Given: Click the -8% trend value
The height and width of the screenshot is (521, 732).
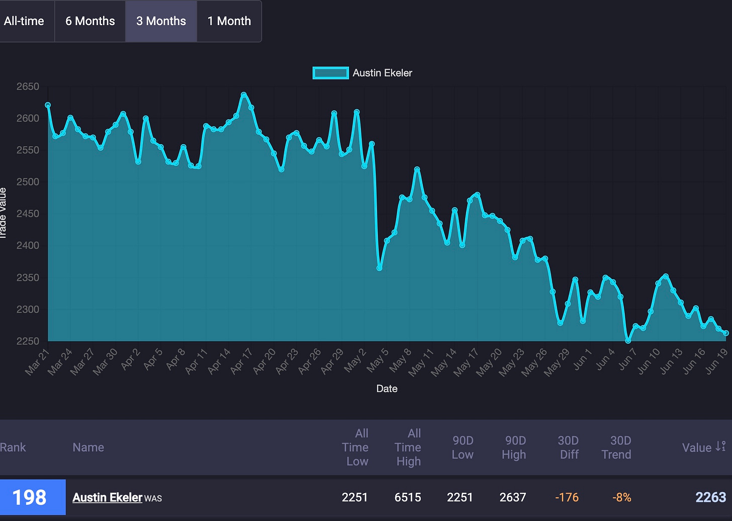Looking at the screenshot, I should pos(622,497).
